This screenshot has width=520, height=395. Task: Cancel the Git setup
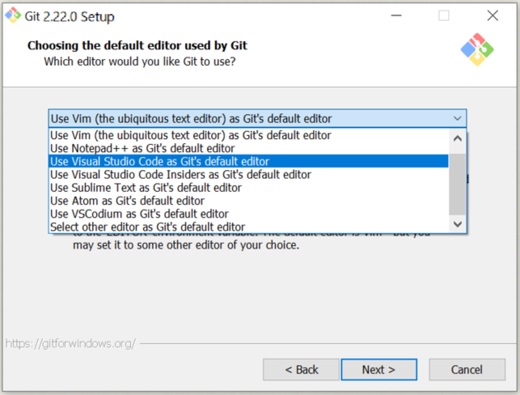click(x=467, y=369)
